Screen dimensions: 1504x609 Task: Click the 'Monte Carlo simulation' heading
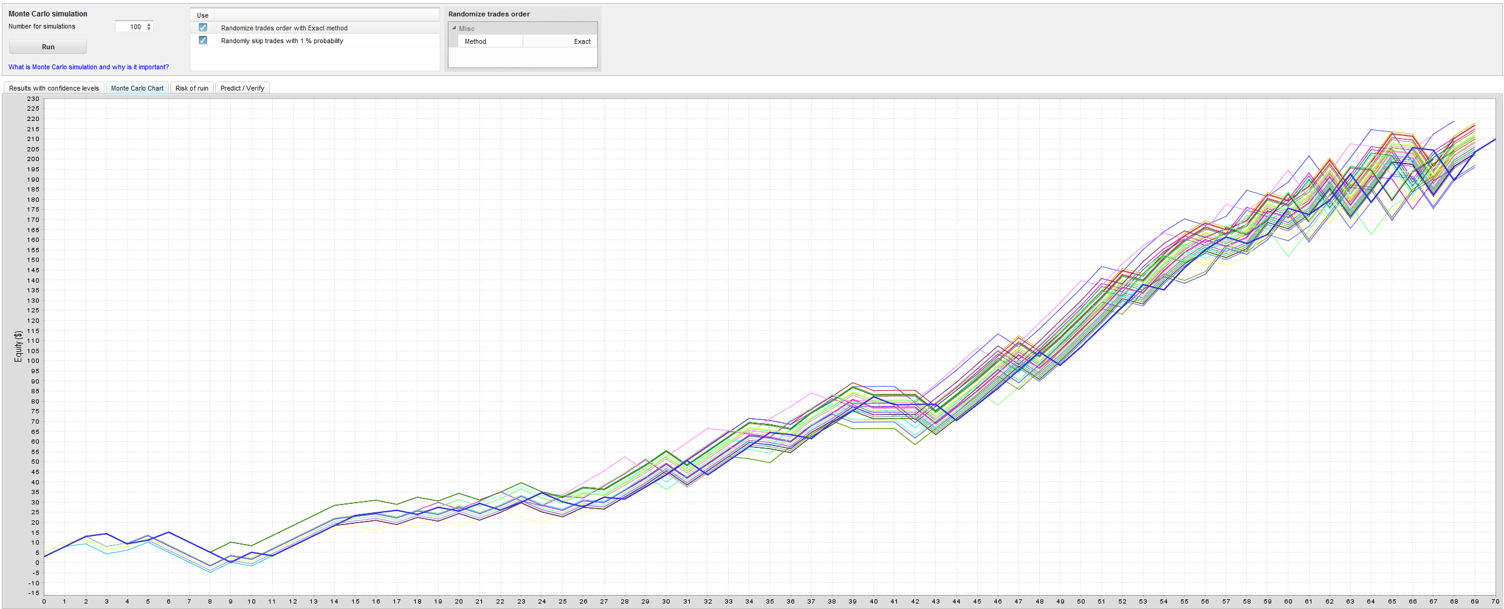[48, 14]
